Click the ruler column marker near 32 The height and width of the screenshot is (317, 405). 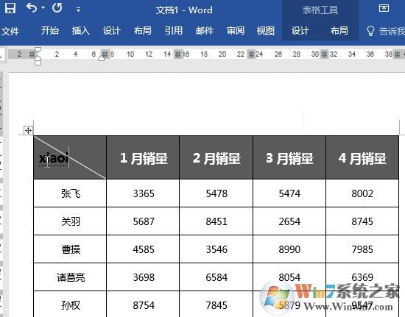click(x=324, y=54)
